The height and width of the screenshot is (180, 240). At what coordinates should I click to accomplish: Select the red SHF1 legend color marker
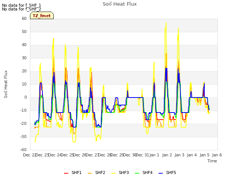[x=66, y=173]
